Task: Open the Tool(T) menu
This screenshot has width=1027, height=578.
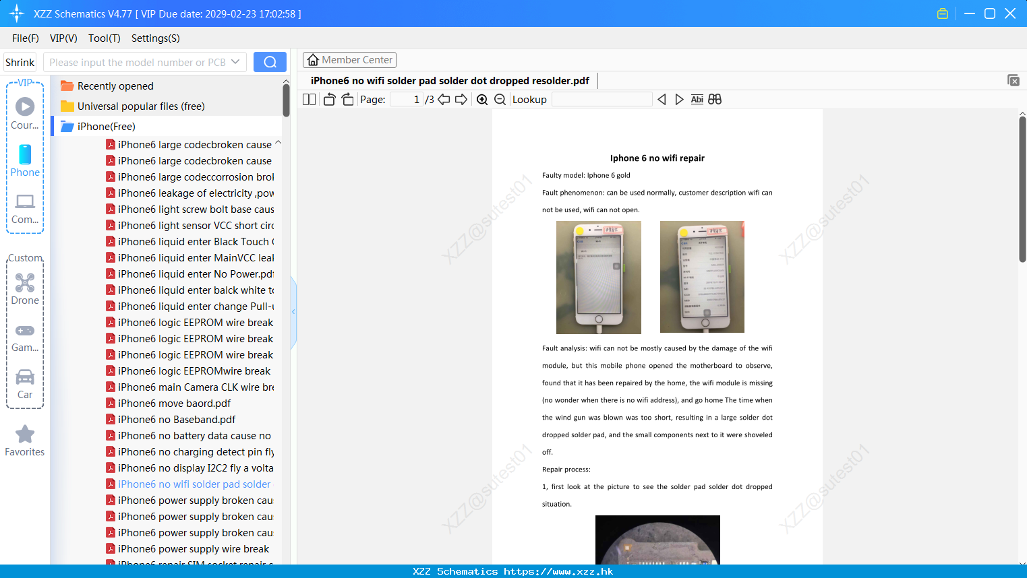Action: [x=105, y=38]
